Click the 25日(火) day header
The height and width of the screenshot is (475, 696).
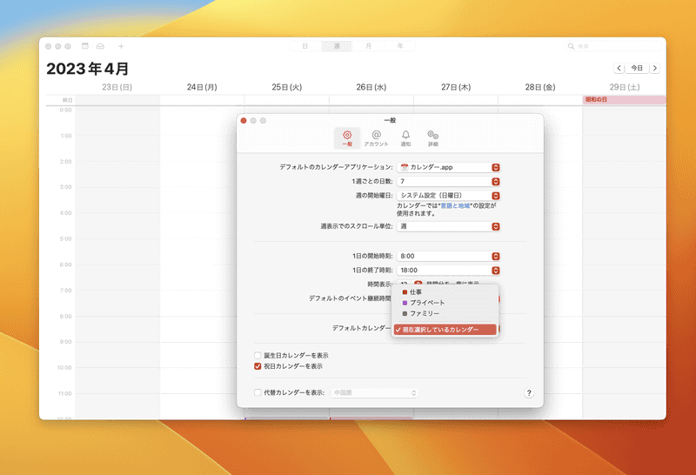click(287, 87)
